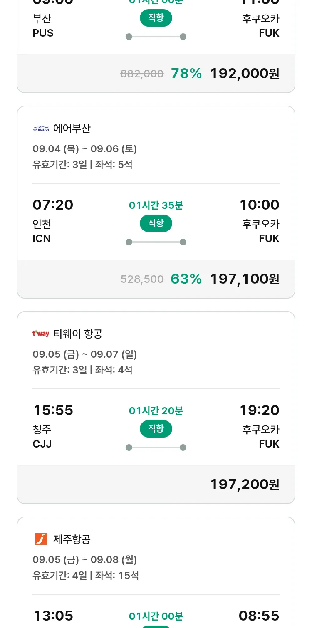The width and height of the screenshot is (312, 628).
Task: Click the 09.05 (금) ~ 09.08 (월) date range
Action: tap(85, 560)
